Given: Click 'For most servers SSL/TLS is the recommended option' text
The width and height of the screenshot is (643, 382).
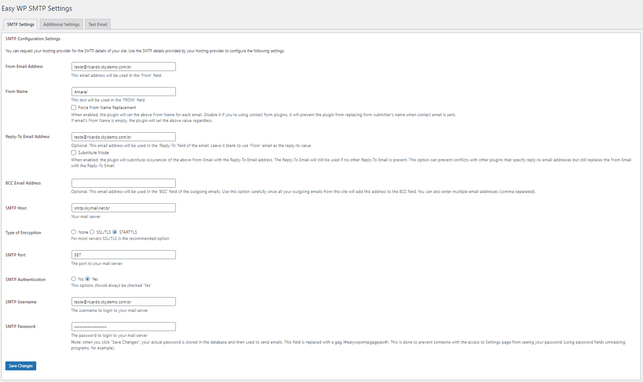Looking at the screenshot, I should coord(120,239).
